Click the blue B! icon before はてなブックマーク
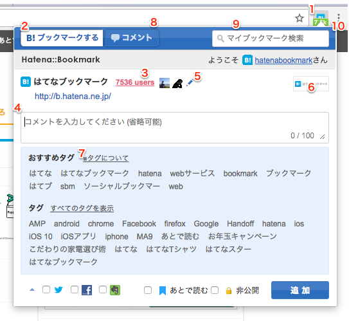The height and width of the screenshot is (321, 349). point(26,82)
